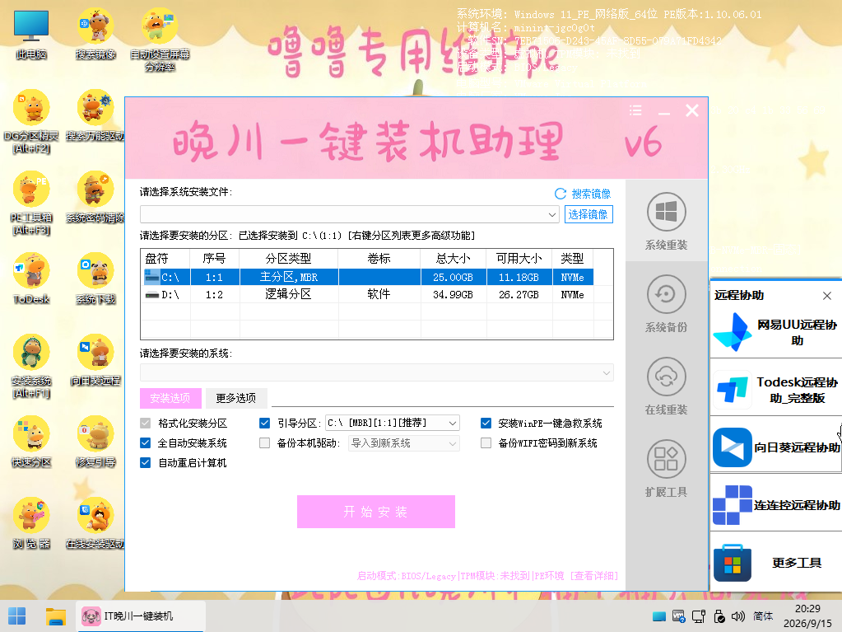Open the 向日葵远程协助 entry

tap(776, 447)
